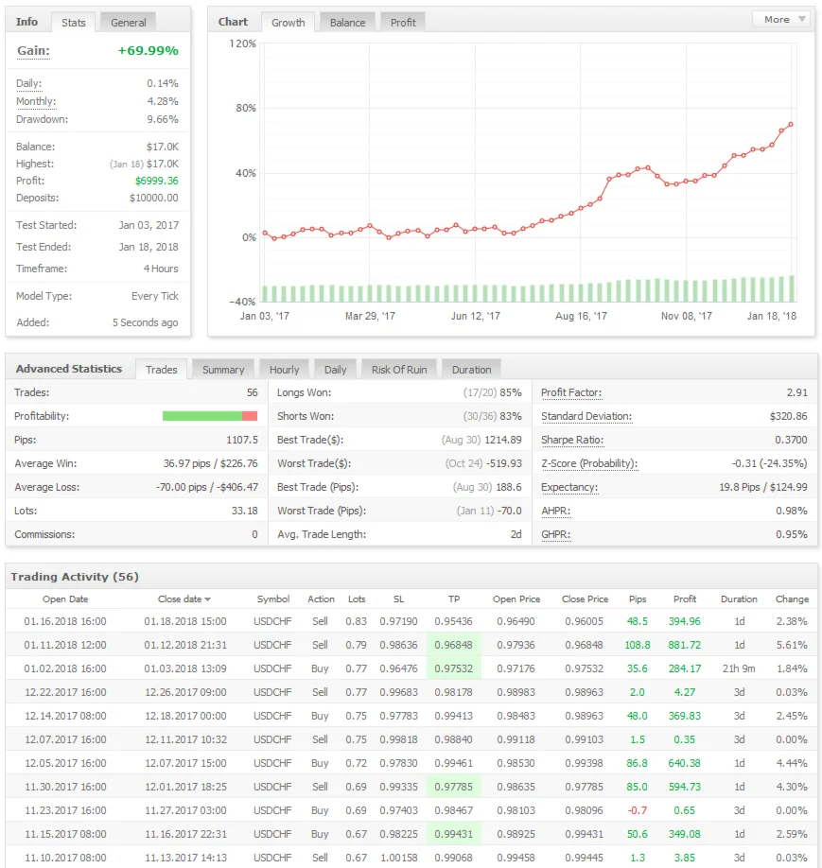Switch to the General tab
The width and height of the screenshot is (822, 868).
pyautogui.click(x=129, y=22)
